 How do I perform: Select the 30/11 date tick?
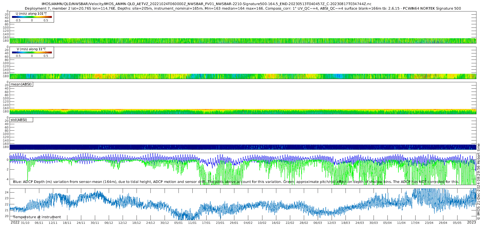click(95, 223)
